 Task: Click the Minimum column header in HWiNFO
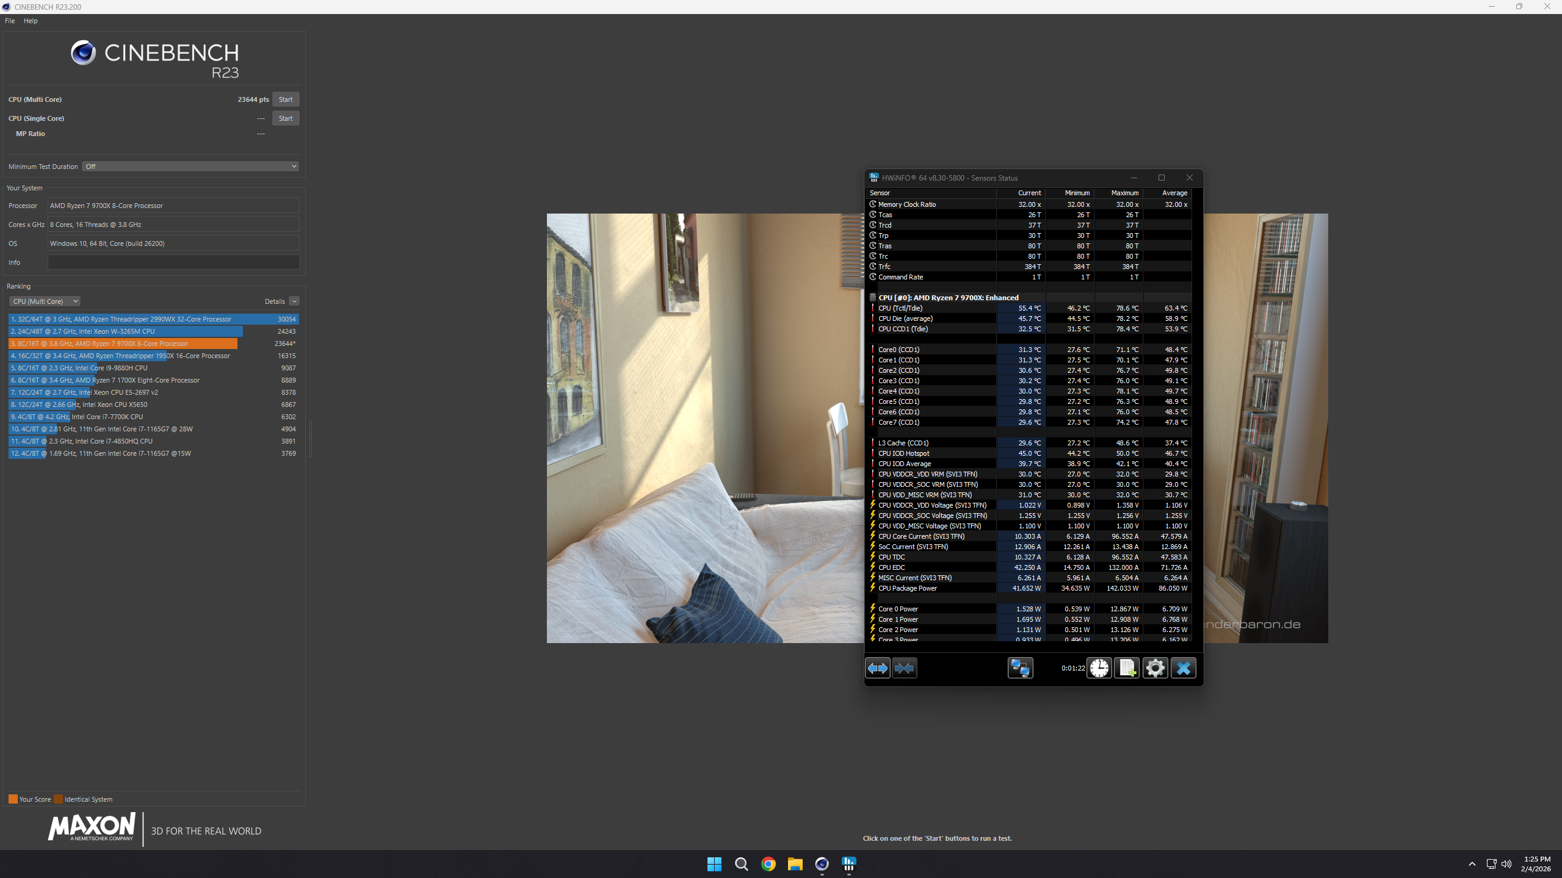click(x=1070, y=193)
